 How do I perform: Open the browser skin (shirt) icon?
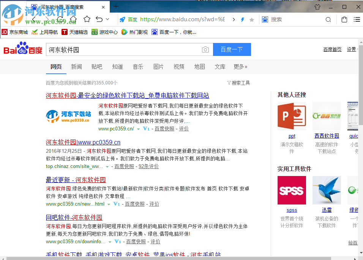[x=317, y=7]
